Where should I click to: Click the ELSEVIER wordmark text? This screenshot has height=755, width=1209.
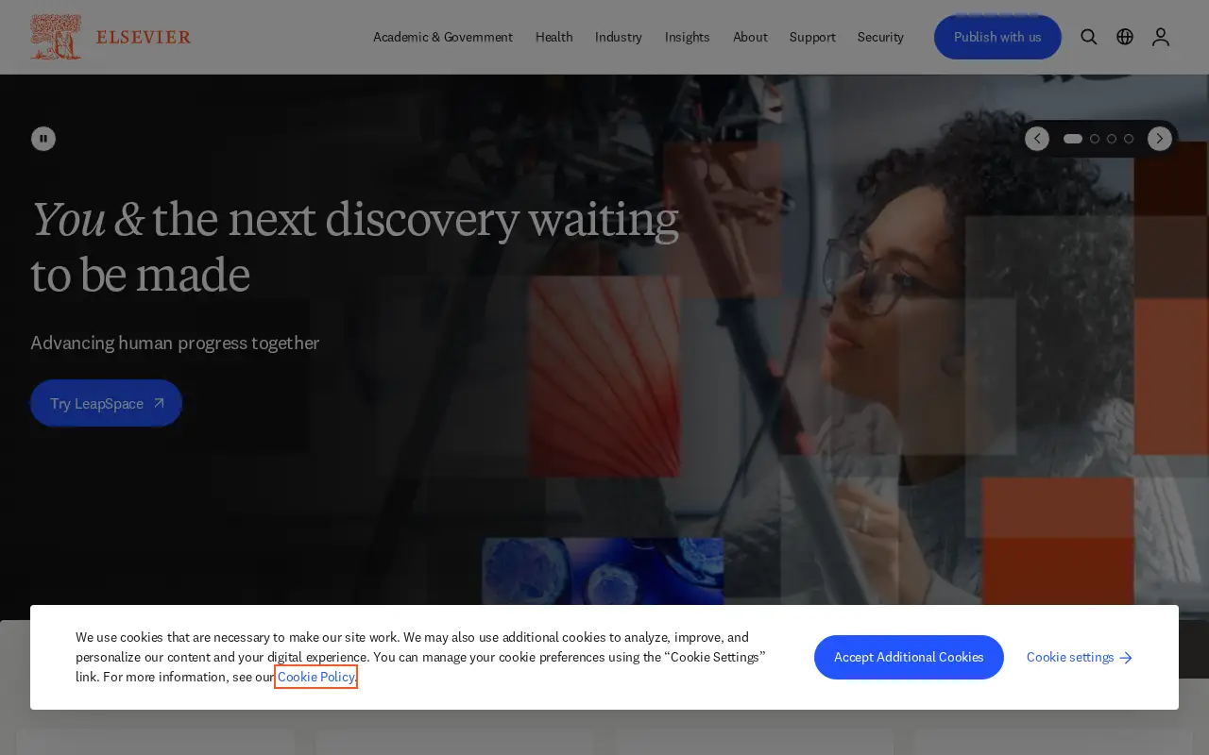coord(144,37)
